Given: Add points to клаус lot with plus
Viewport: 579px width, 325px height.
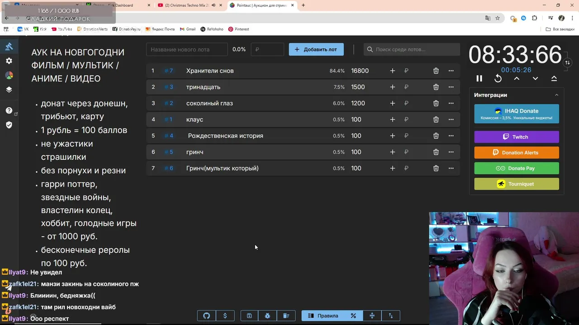Looking at the screenshot, I should 393,120.
